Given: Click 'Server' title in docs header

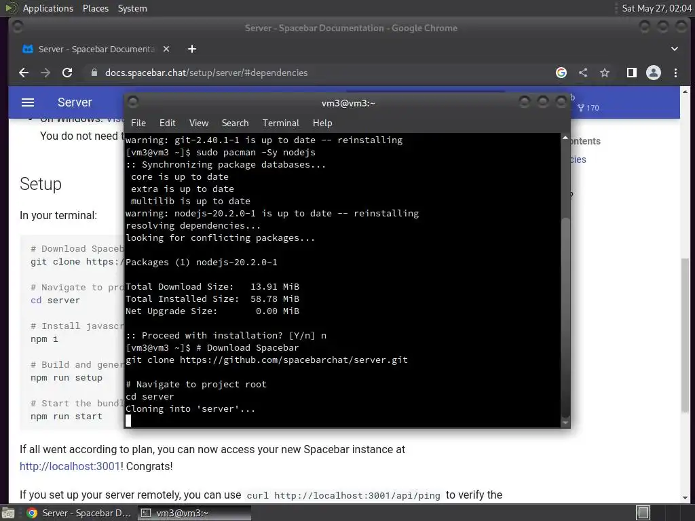Looking at the screenshot, I should (75, 102).
